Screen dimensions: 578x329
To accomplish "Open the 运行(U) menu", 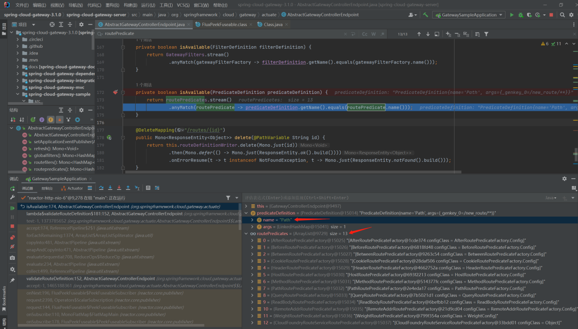I will [148, 5].
